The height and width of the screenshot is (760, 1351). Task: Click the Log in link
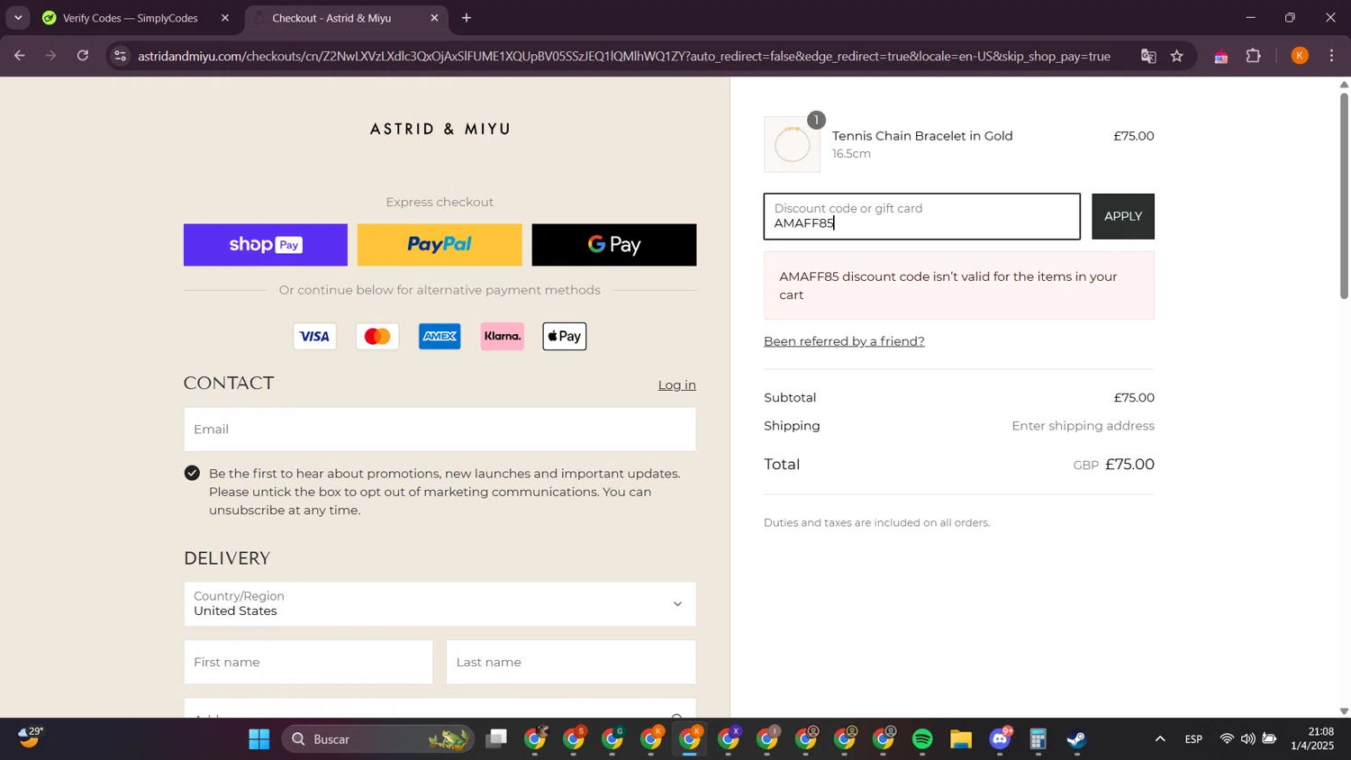(x=676, y=385)
